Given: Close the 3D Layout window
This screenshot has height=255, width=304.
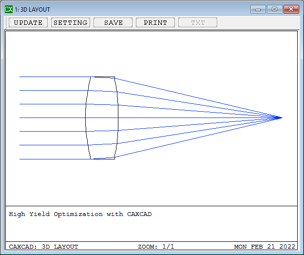Looking at the screenshot, I should pos(291,9).
